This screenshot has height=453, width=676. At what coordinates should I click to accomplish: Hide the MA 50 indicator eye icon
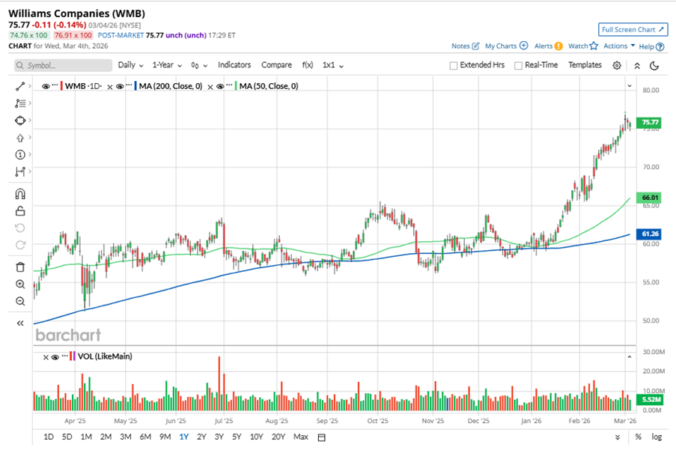(220, 87)
